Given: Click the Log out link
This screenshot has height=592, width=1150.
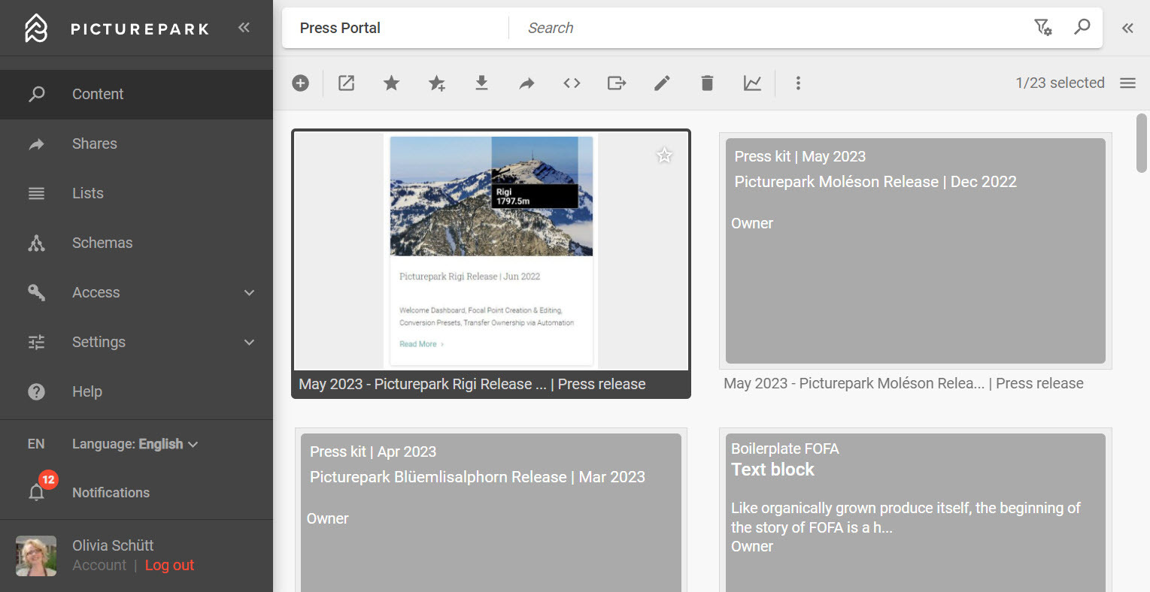Looking at the screenshot, I should (x=169, y=565).
